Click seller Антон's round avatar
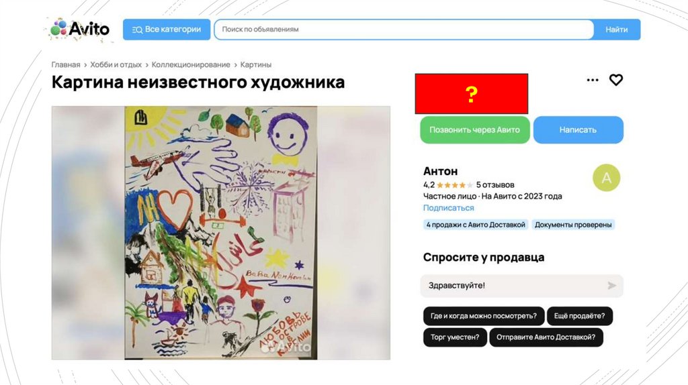 tap(607, 178)
